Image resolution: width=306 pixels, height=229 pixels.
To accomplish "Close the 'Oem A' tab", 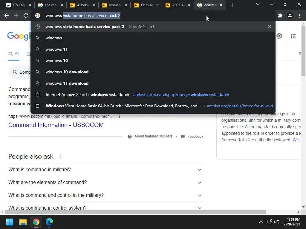I will click(x=157, y=5).
